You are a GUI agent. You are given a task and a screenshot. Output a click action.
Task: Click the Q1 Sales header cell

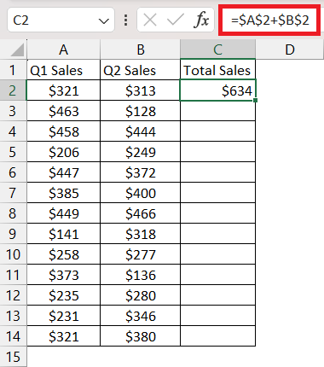tap(64, 70)
